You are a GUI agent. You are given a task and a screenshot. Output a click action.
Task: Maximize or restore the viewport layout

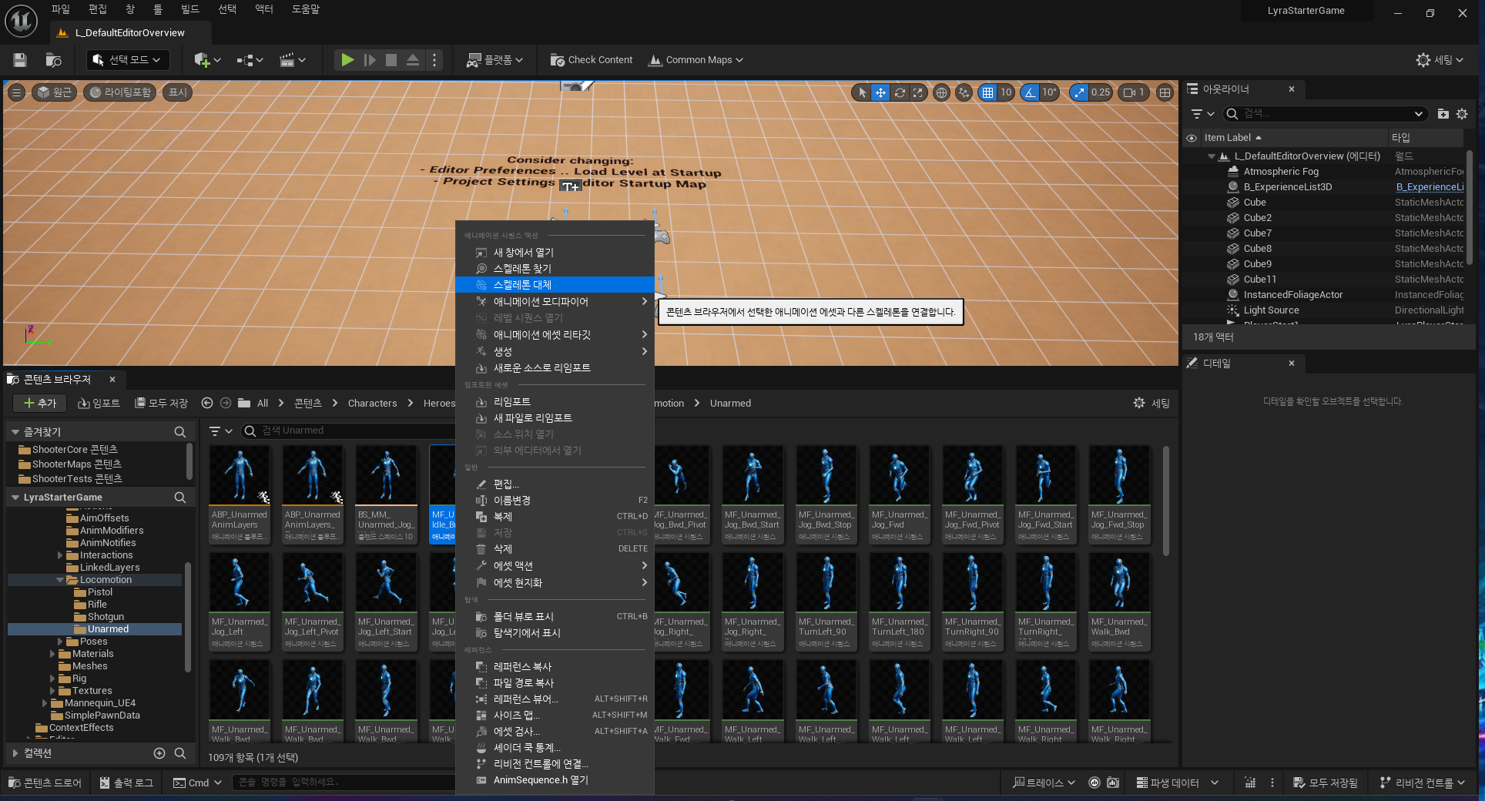(x=1165, y=92)
